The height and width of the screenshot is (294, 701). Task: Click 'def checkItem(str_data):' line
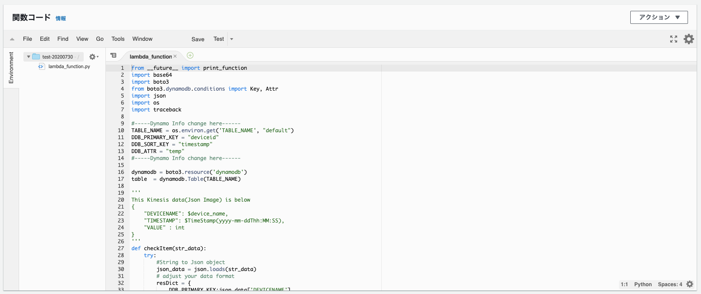pos(169,248)
